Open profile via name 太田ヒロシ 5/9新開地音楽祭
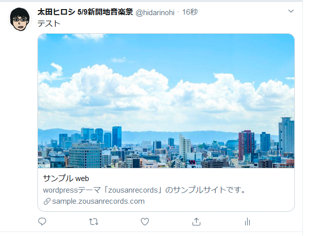 [x=85, y=12]
